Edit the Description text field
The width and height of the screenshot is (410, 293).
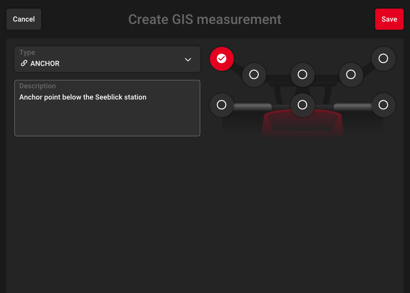(x=107, y=108)
